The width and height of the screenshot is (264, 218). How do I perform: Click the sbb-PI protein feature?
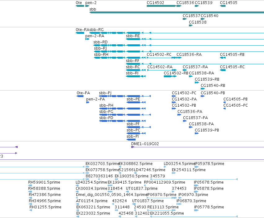point(131,140)
